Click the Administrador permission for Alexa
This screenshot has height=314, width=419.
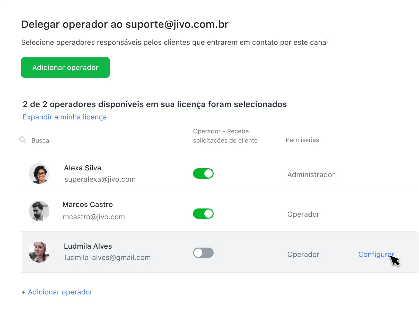click(311, 175)
